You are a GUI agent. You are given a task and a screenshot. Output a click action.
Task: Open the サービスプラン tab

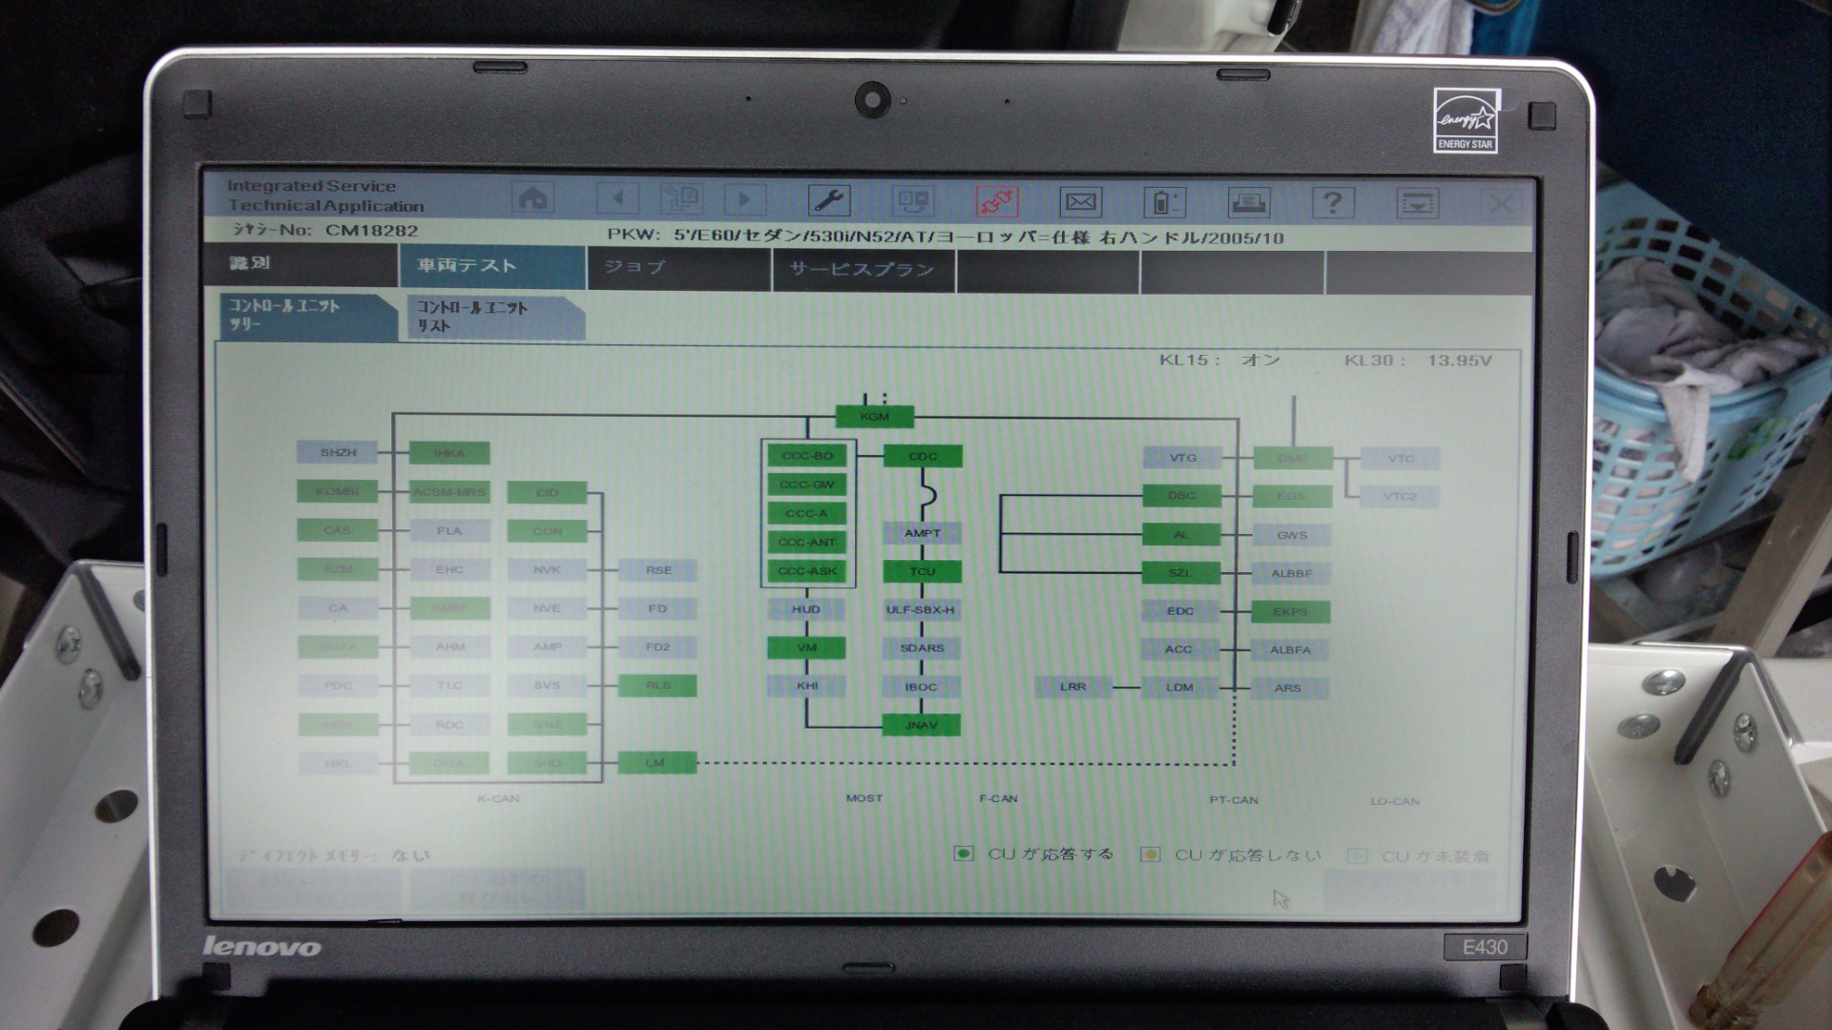click(x=863, y=269)
